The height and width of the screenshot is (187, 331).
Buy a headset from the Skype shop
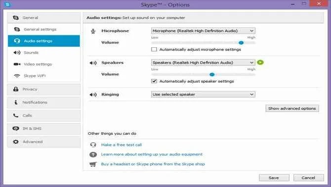click(x=153, y=164)
